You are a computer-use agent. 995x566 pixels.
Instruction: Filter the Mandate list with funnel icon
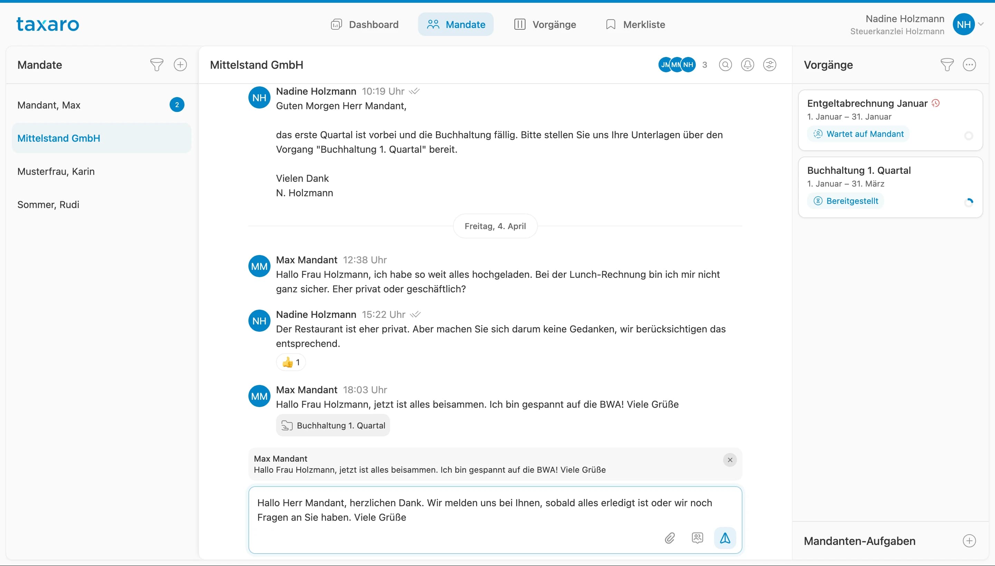click(x=157, y=65)
